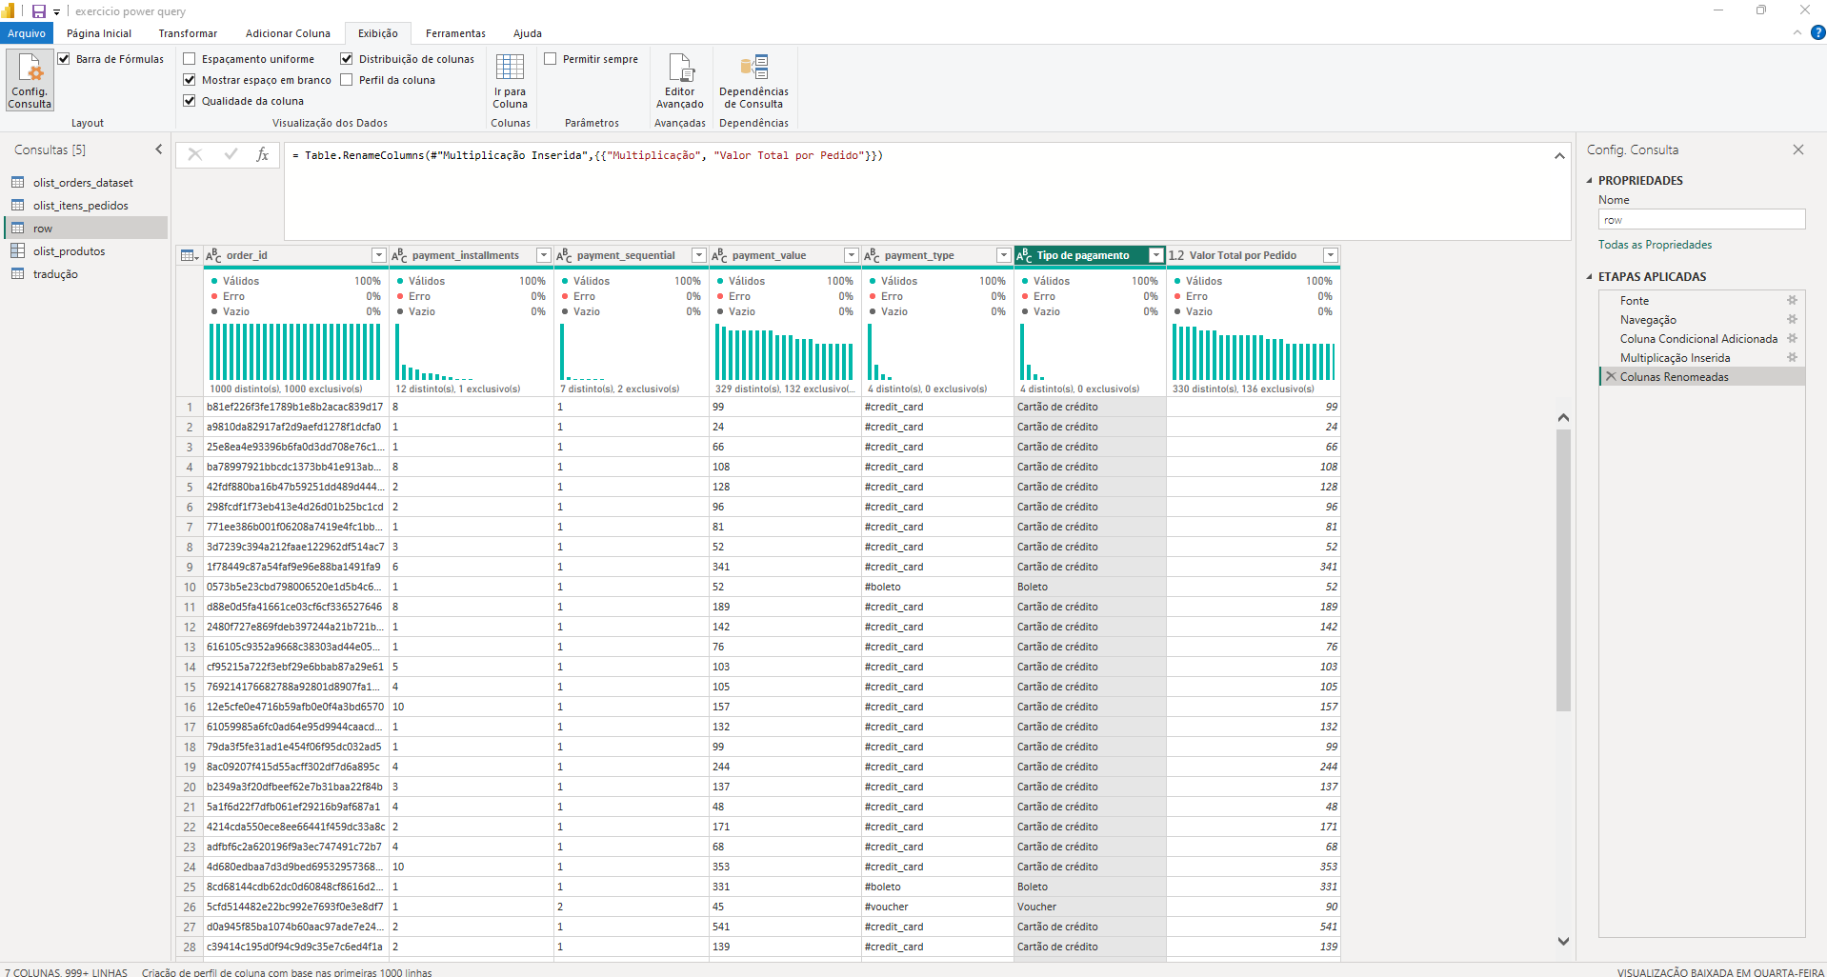Screen dimensions: 1827x977
Task: Click the fx formula icon
Action: point(263,154)
